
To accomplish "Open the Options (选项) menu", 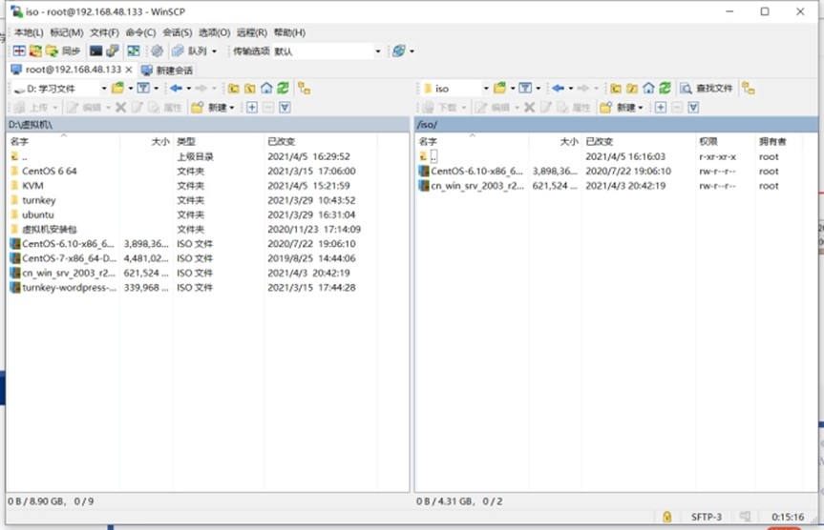I will click(x=214, y=32).
